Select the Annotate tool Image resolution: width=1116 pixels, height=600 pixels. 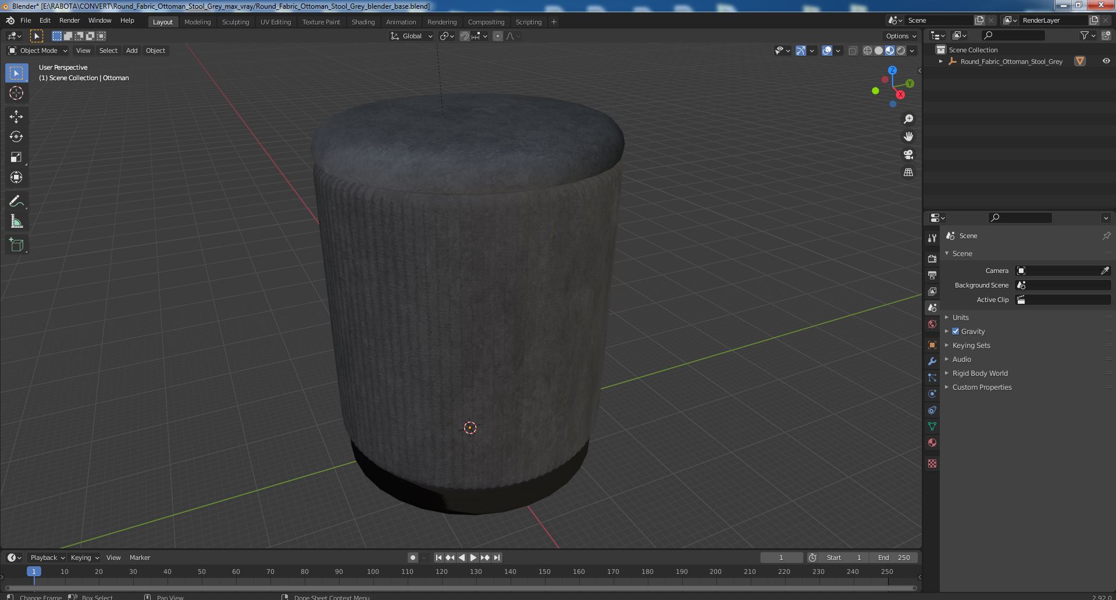(x=16, y=201)
